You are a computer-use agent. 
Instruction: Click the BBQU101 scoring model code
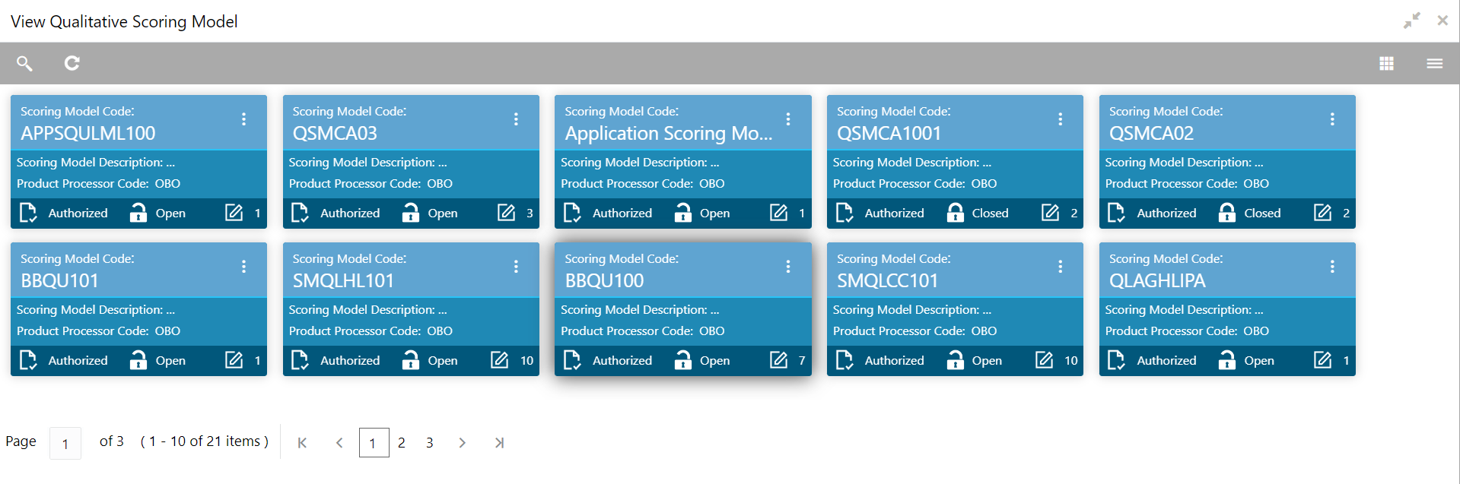59,280
